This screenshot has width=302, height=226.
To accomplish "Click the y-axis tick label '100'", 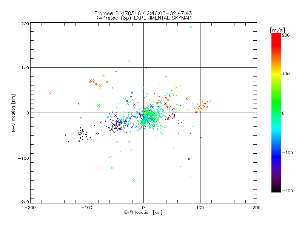I will click(25, 68).
